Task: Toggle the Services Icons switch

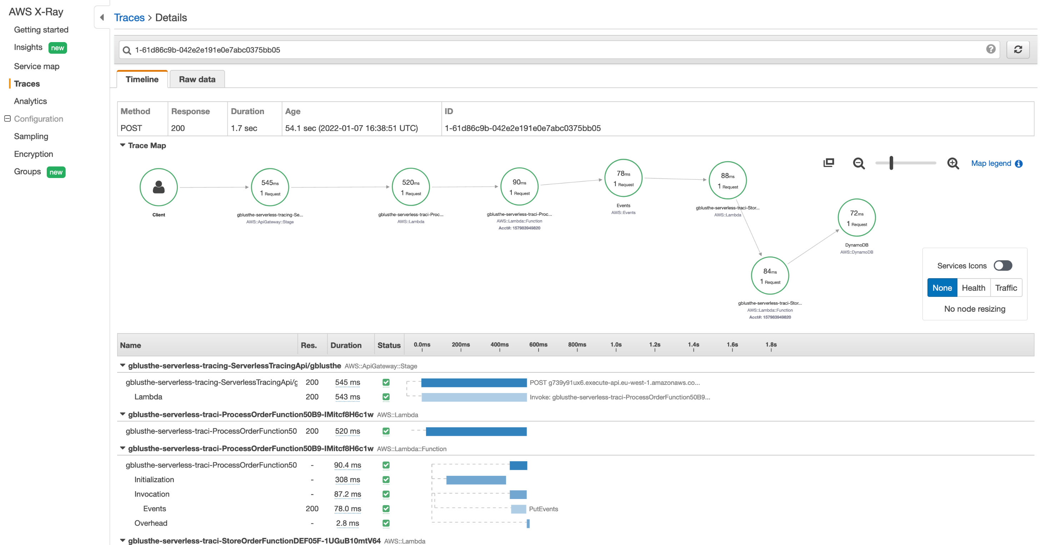Action: (x=1003, y=265)
